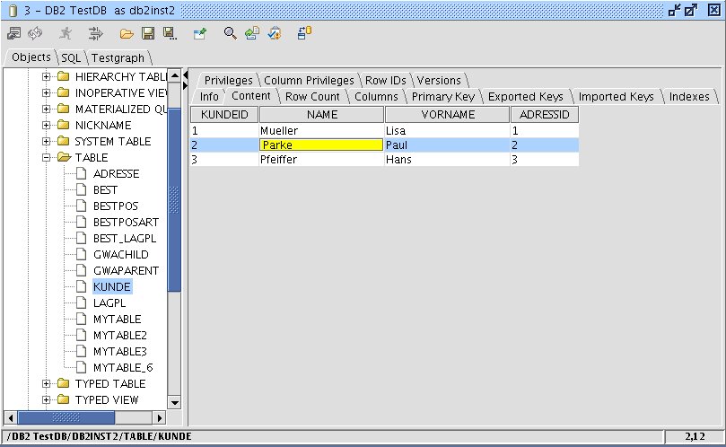
Task: Select the Lisa cell
Action: [x=447, y=131]
